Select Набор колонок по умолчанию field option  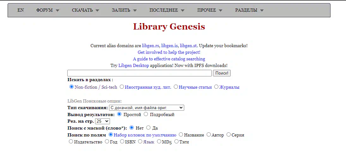[x=111, y=135]
